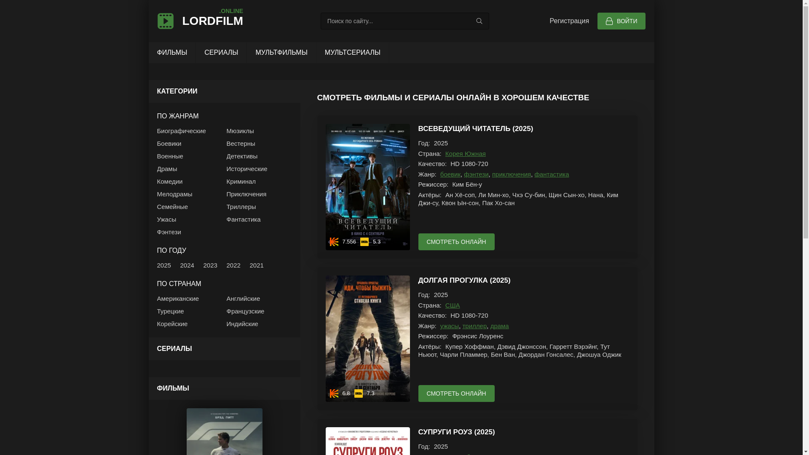Filter films by the year 2023
The width and height of the screenshot is (809, 455).
pos(210,265)
